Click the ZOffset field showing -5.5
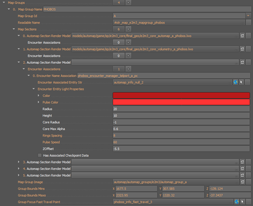The width and height of the screenshot is (253, 206). tap(181, 149)
